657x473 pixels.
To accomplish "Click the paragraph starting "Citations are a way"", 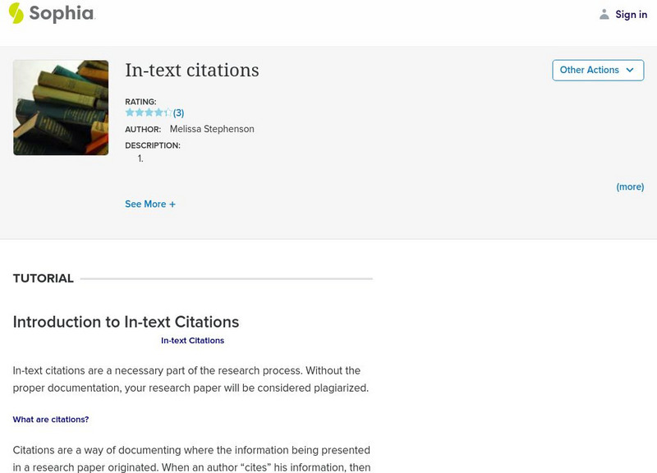I will [191, 458].
